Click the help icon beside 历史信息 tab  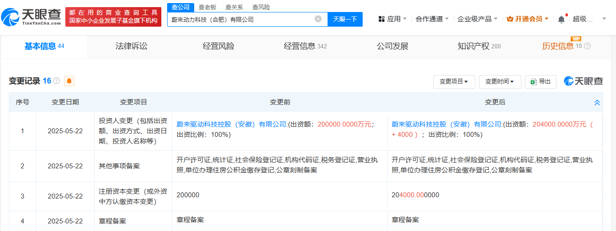pyautogui.click(x=587, y=46)
